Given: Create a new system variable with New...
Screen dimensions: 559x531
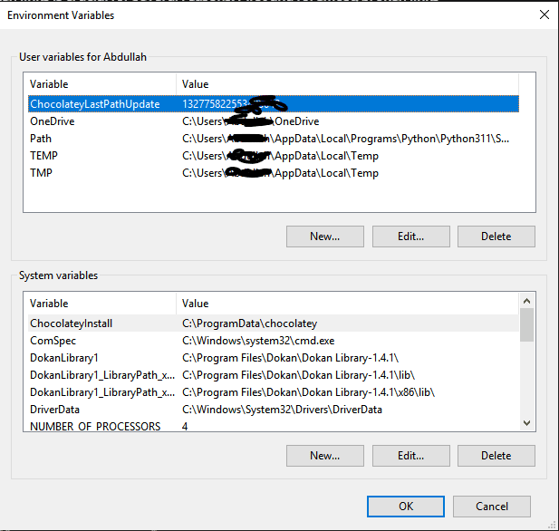Looking at the screenshot, I should point(324,456).
